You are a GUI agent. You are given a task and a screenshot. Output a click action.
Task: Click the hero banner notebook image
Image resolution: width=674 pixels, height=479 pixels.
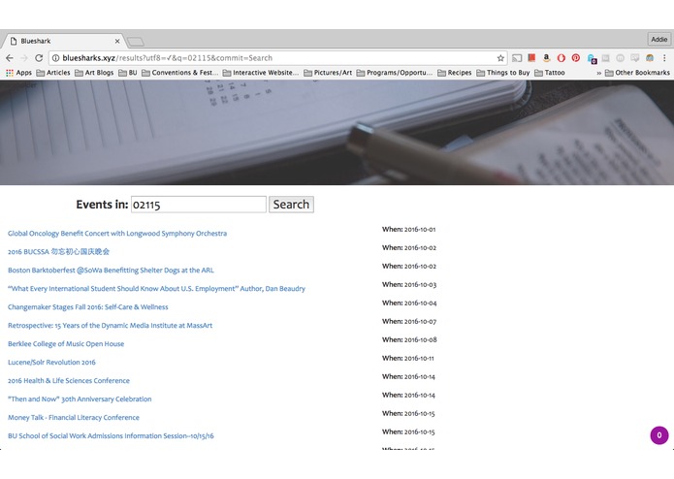point(337,133)
